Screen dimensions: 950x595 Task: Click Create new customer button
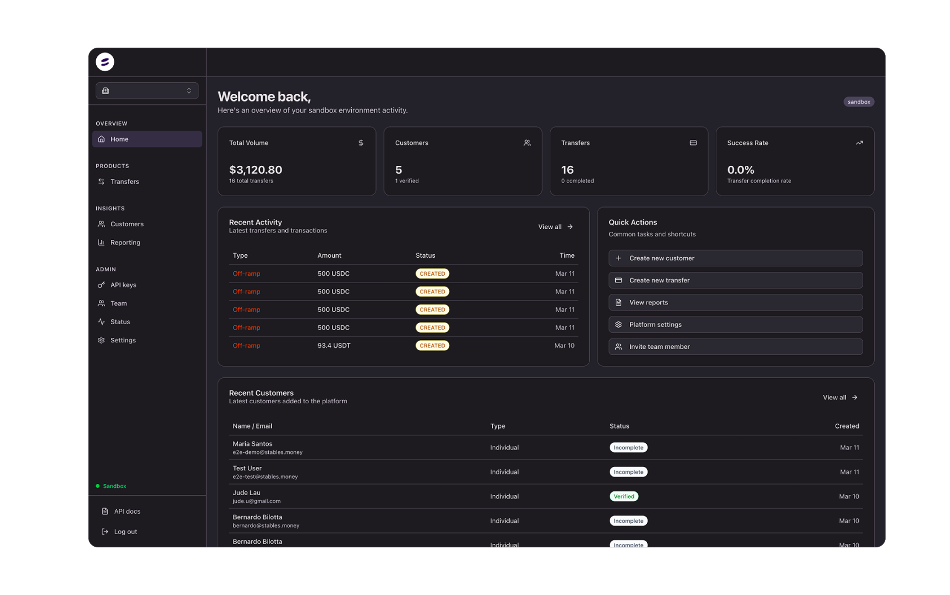[735, 258]
